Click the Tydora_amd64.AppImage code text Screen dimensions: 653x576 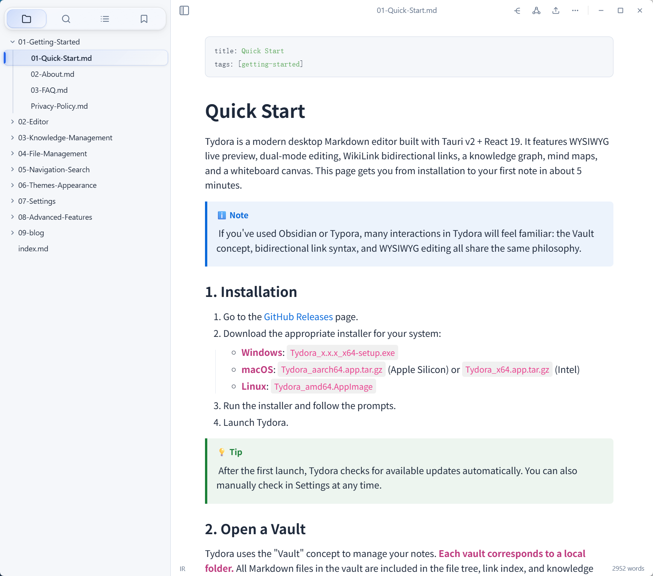click(x=323, y=387)
